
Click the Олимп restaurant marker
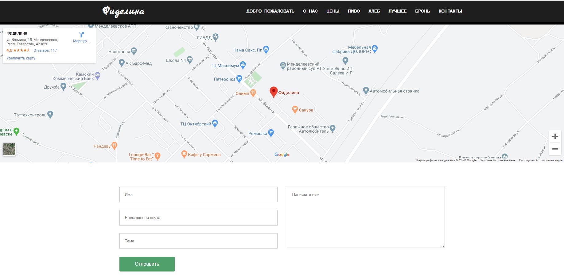253,93
